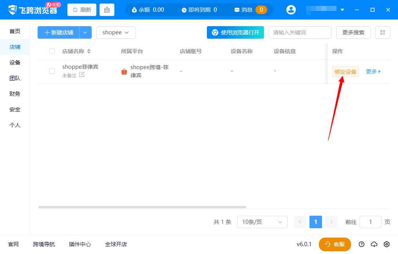Check the shoppe菲律宾 row checkbox
The image size is (398, 254).
click(x=52, y=71)
